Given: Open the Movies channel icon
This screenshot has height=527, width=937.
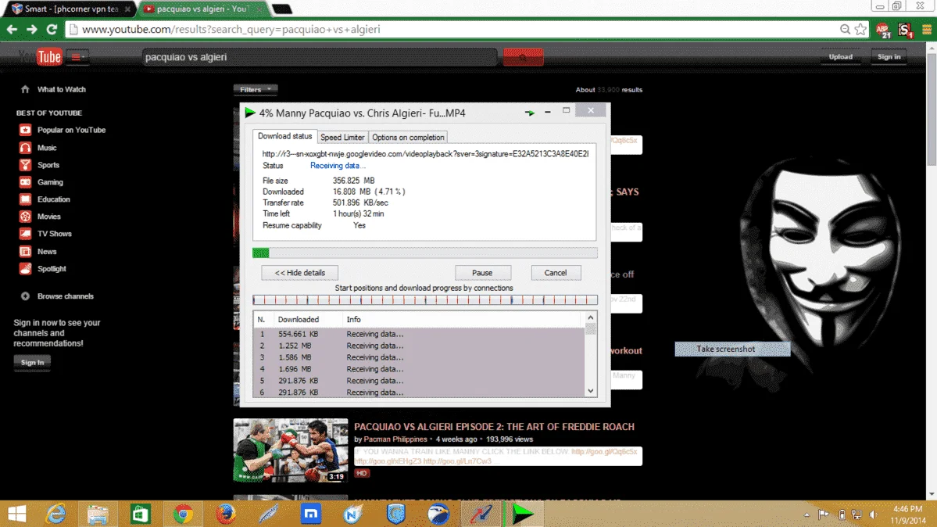Looking at the screenshot, I should coord(25,217).
